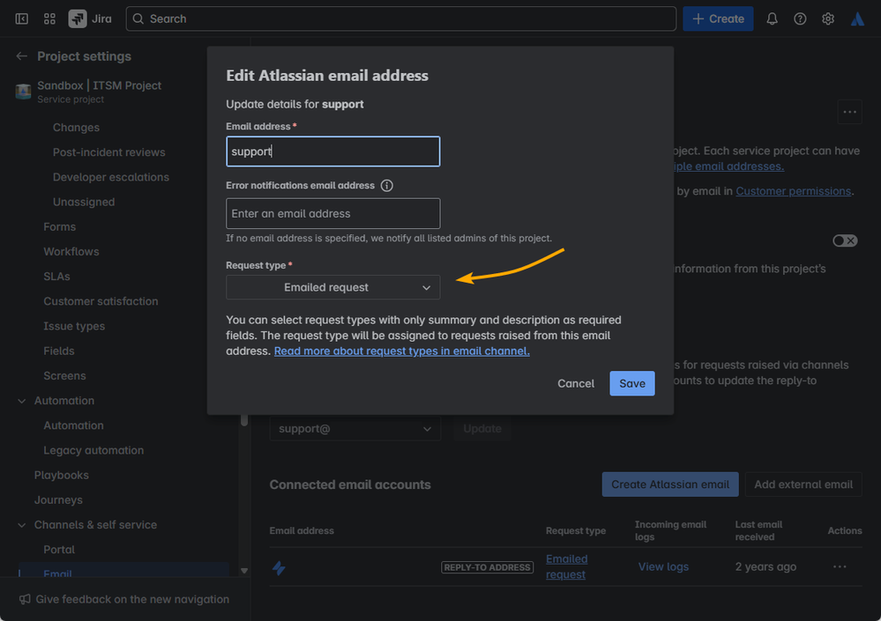This screenshot has height=621, width=881.
Task: Click the megaphone feedback icon
Action: click(25, 599)
